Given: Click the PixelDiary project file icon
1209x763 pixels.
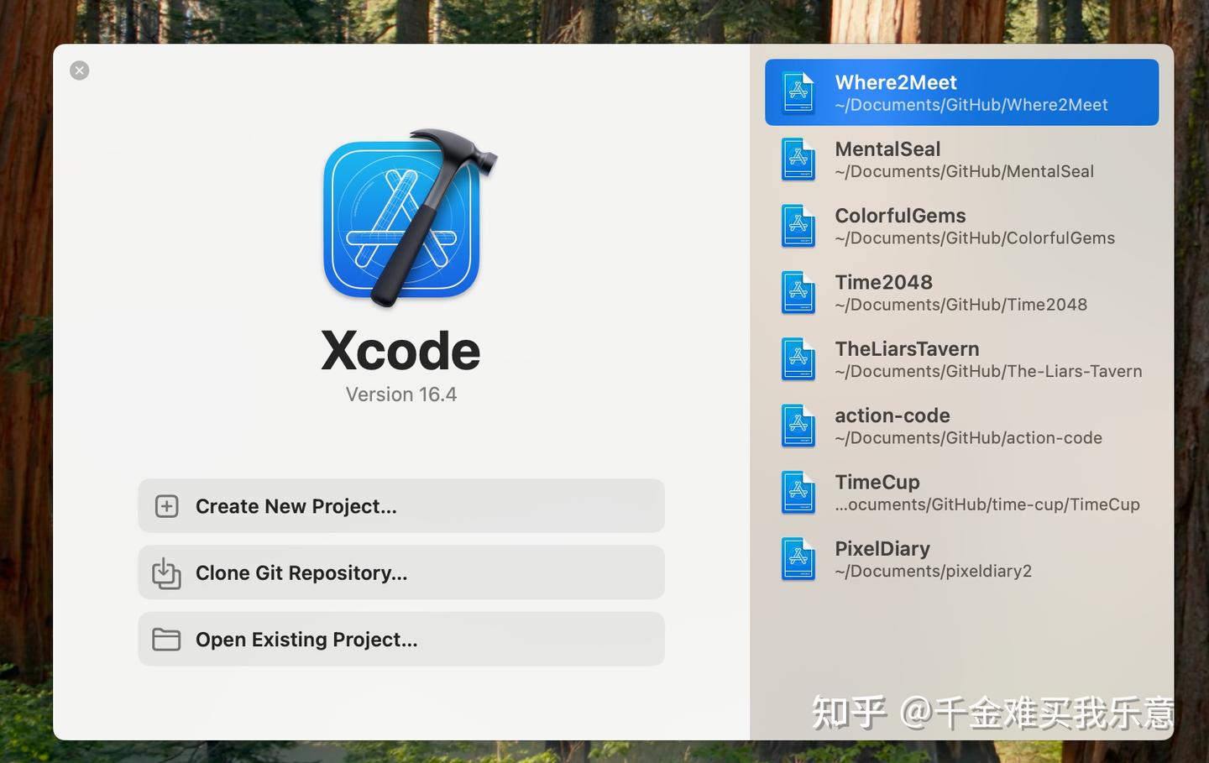Looking at the screenshot, I should tap(798, 558).
